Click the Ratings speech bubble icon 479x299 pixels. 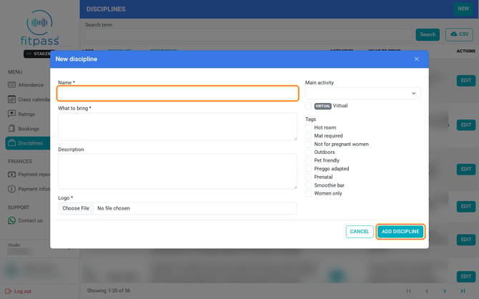[x=11, y=114]
